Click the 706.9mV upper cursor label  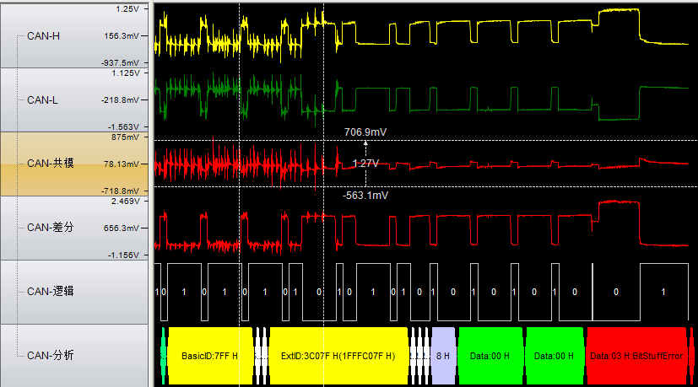(x=366, y=132)
